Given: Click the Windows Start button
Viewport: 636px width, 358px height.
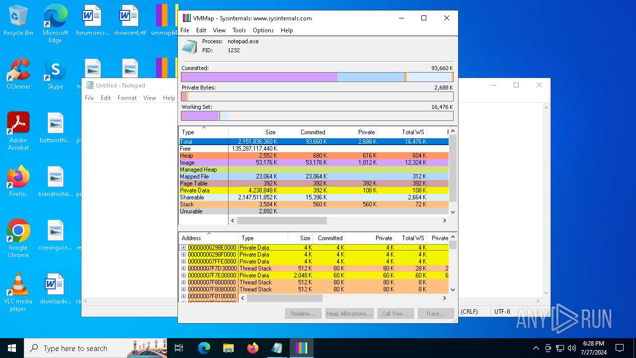Looking at the screenshot, I should tap(12, 348).
